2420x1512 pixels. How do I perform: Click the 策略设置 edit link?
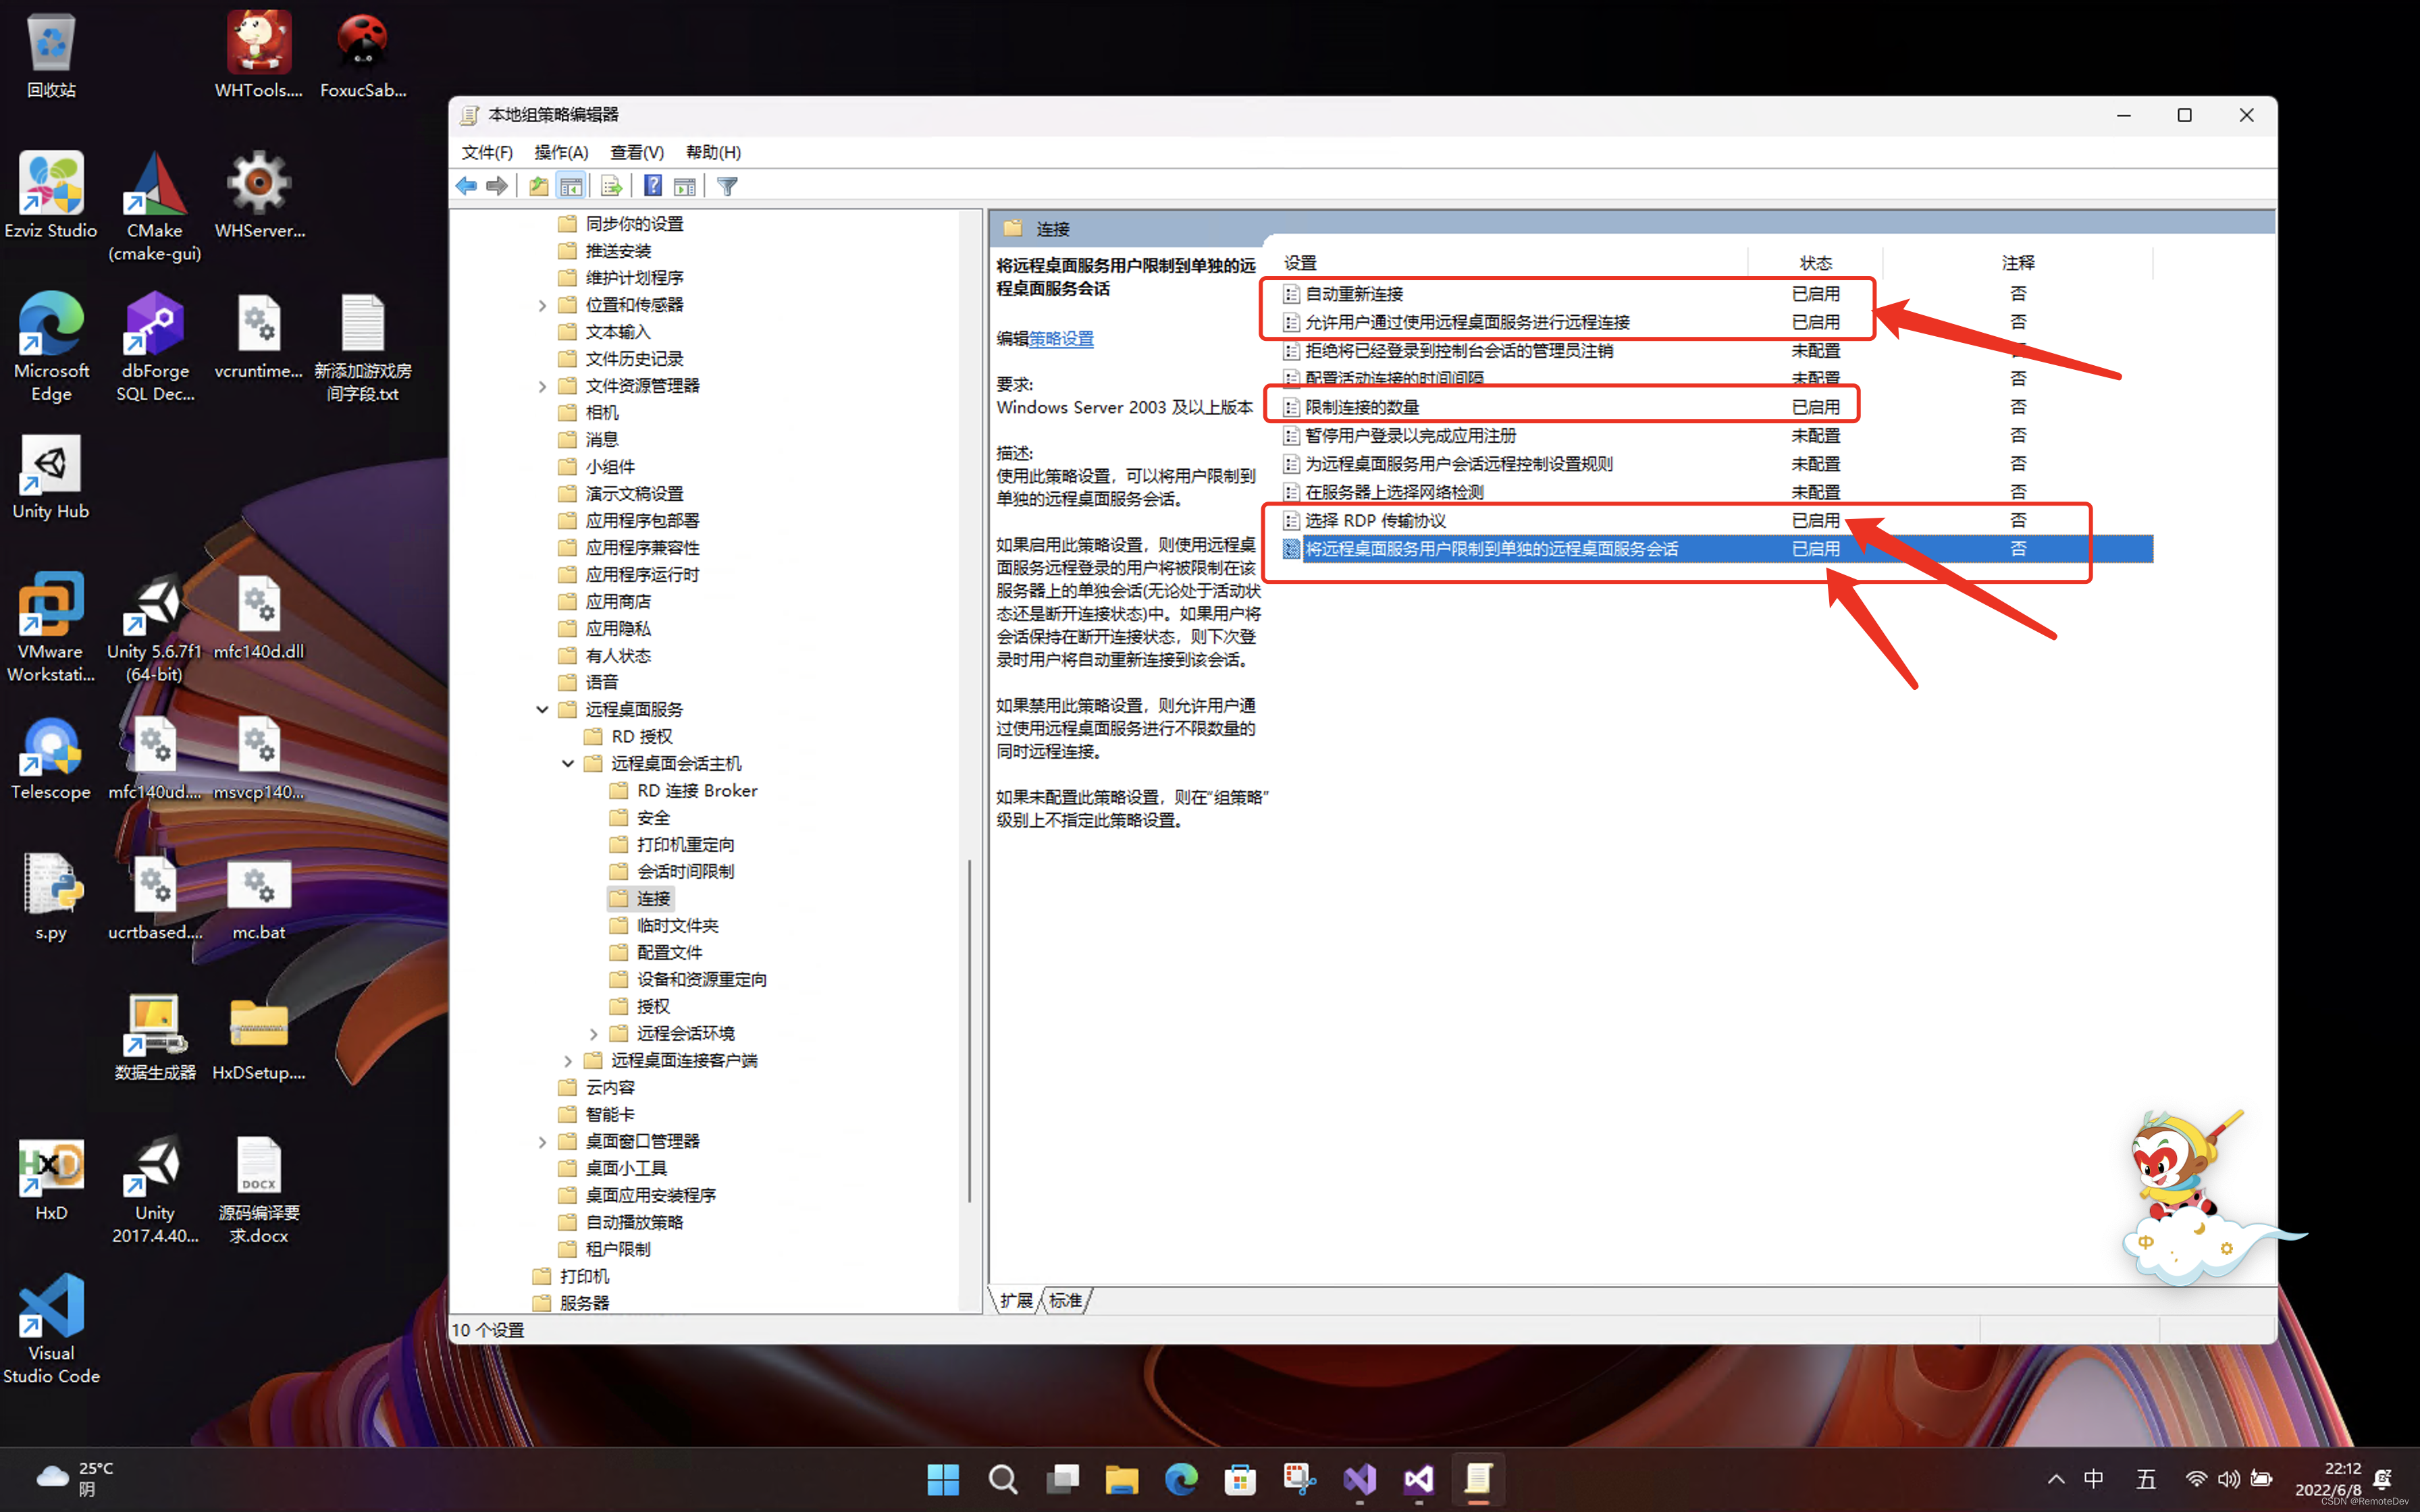coord(1061,339)
